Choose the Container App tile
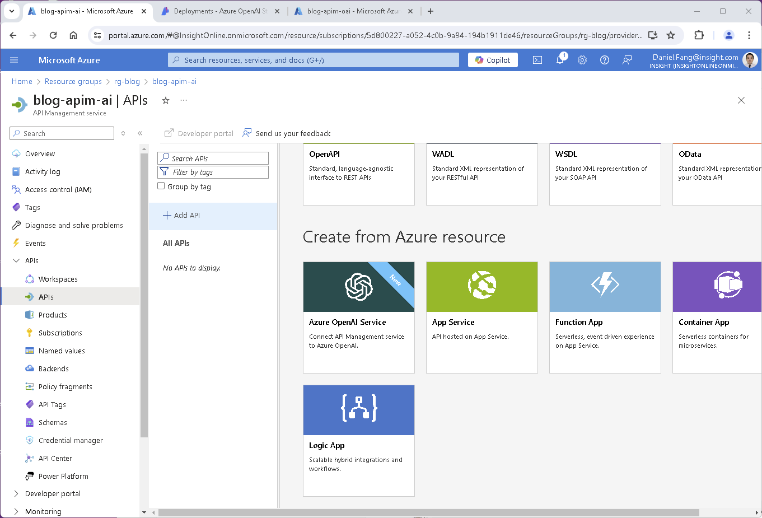Image resolution: width=762 pixels, height=518 pixels. click(717, 318)
